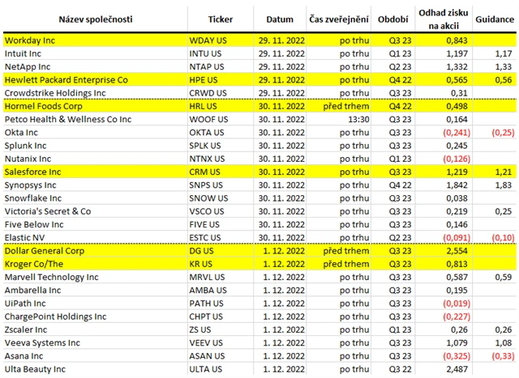The width and height of the screenshot is (519, 378).
Task: Click the "Datum" column header
Action: point(280,19)
